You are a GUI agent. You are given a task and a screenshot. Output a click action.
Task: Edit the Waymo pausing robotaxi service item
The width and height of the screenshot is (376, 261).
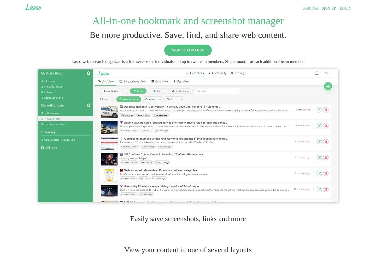[x=319, y=126]
